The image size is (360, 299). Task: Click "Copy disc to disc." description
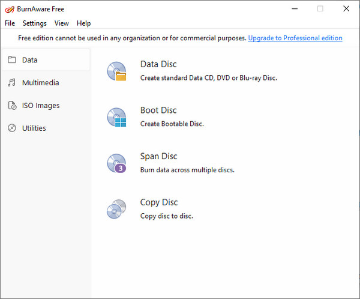click(x=167, y=216)
